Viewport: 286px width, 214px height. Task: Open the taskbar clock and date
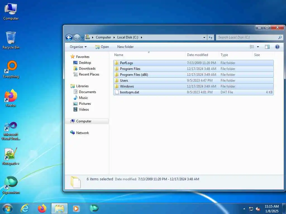coord(271,209)
